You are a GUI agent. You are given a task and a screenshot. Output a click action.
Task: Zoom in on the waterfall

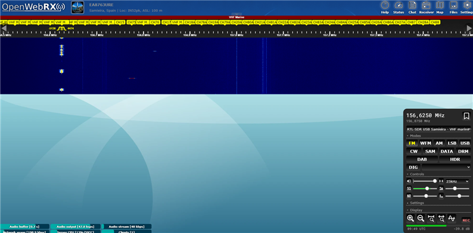coord(410,218)
